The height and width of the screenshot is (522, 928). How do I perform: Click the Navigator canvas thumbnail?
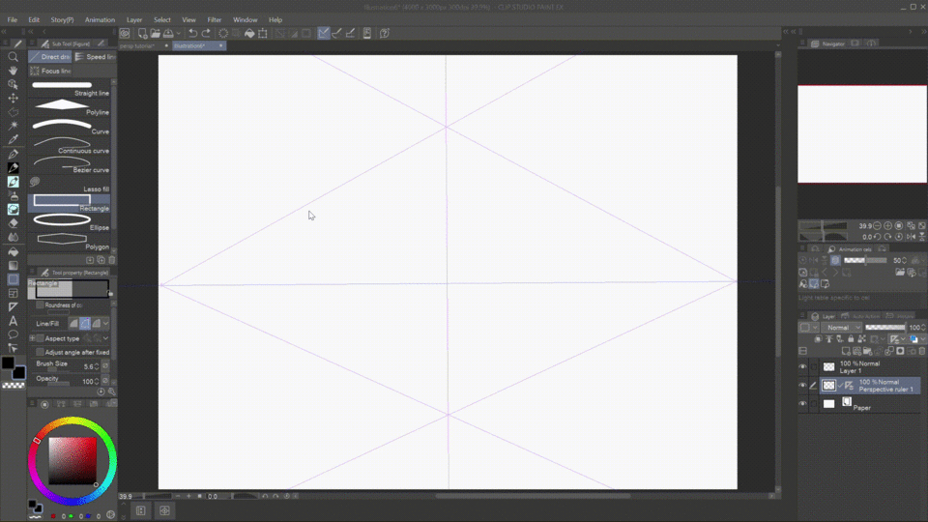pos(861,133)
